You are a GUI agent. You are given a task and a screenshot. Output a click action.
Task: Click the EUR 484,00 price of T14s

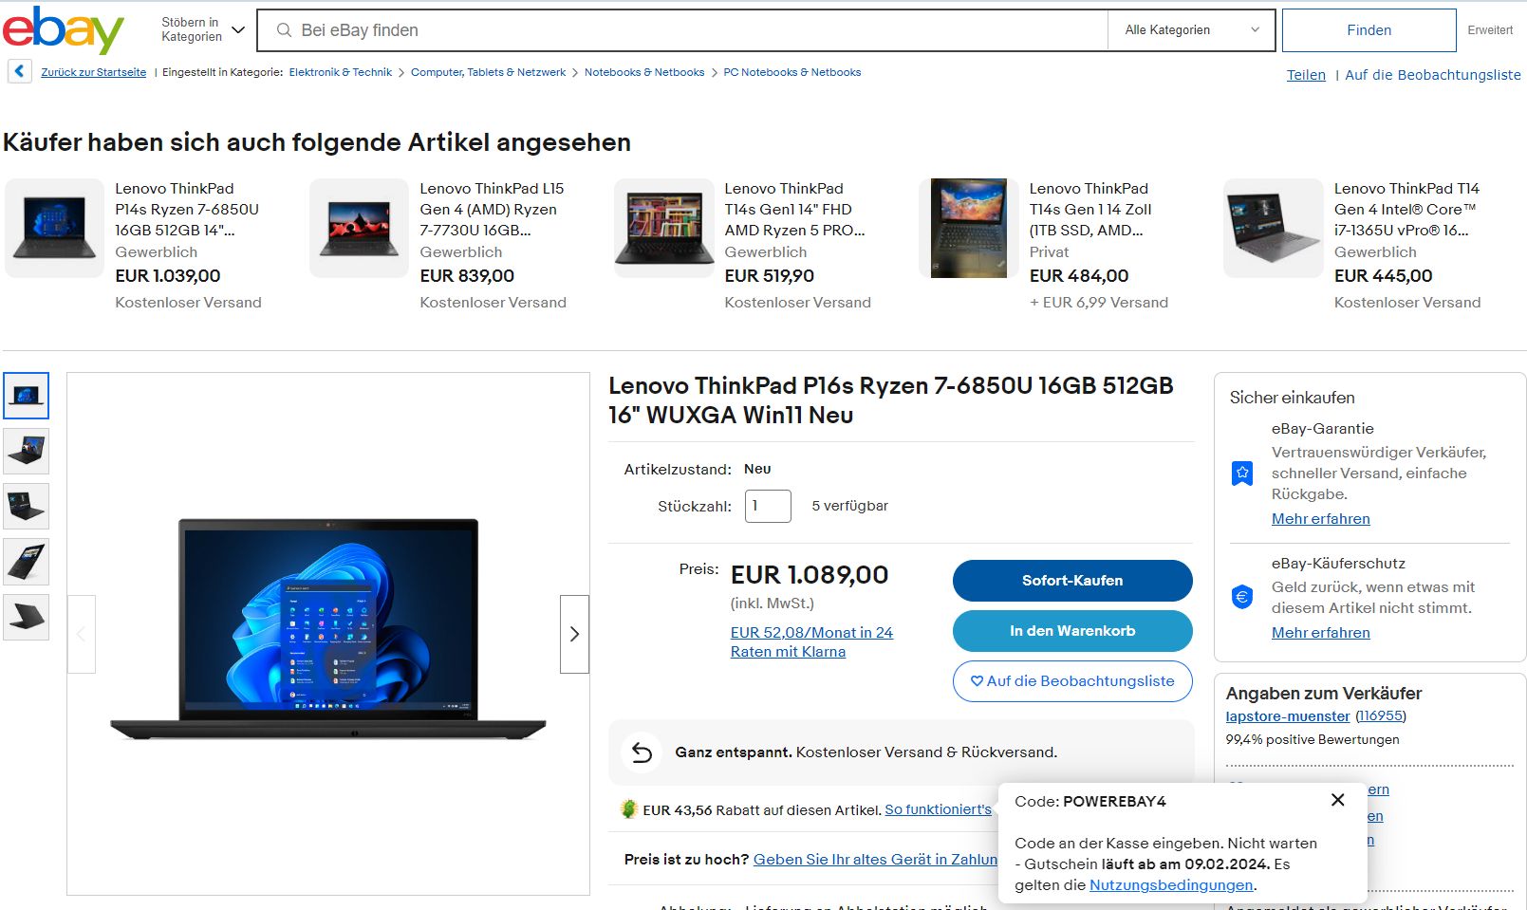(1079, 276)
